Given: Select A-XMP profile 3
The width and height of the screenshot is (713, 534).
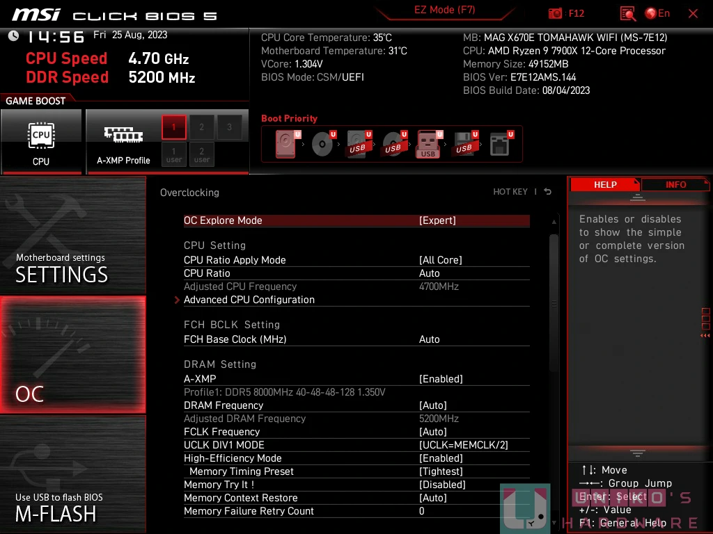Looking at the screenshot, I should tap(229, 127).
